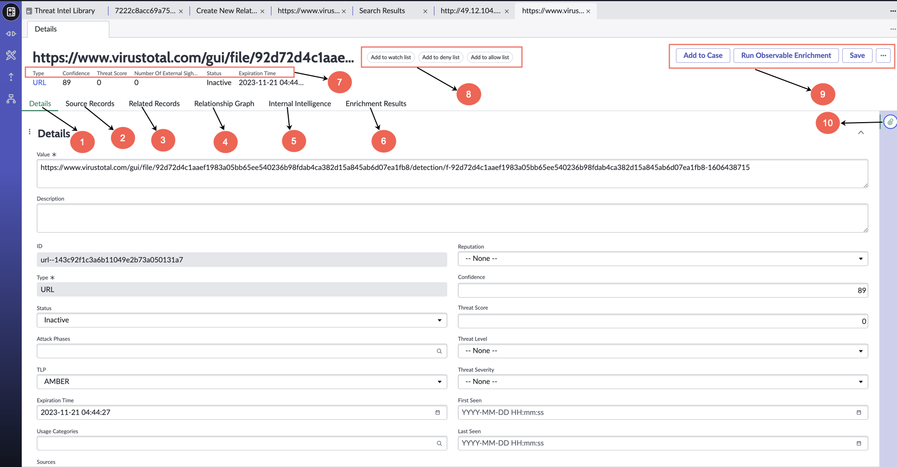Focus the Confidence field showing 89
897x467 pixels.
click(663, 291)
